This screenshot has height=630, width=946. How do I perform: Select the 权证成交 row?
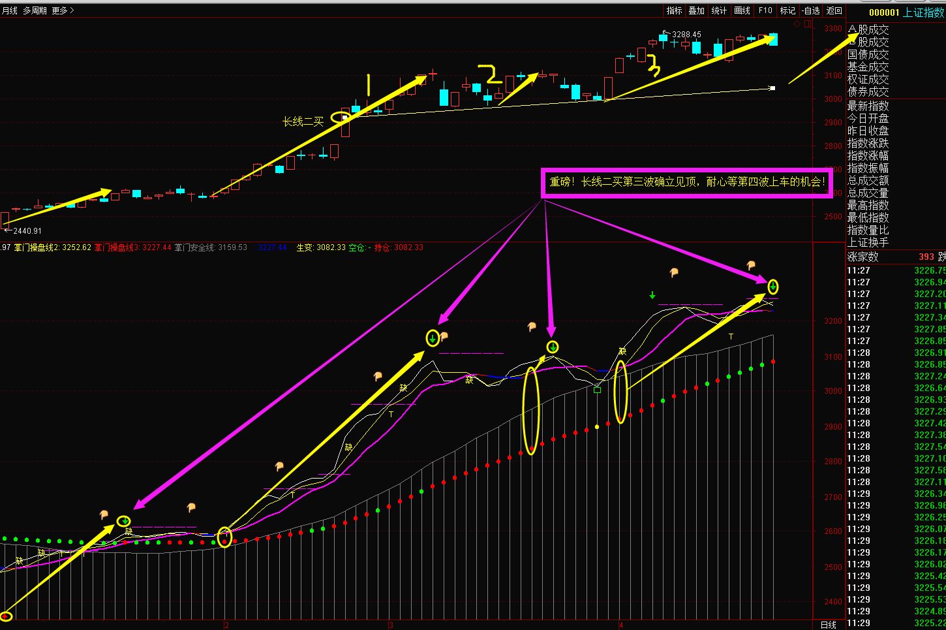[x=868, y=79]
